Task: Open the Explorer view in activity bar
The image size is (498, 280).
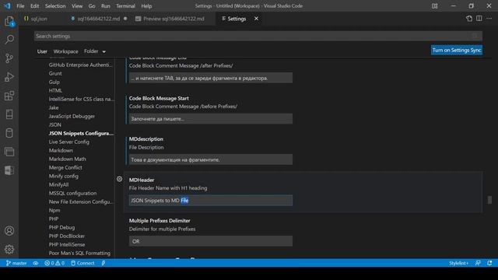Action: coord(9,21)
